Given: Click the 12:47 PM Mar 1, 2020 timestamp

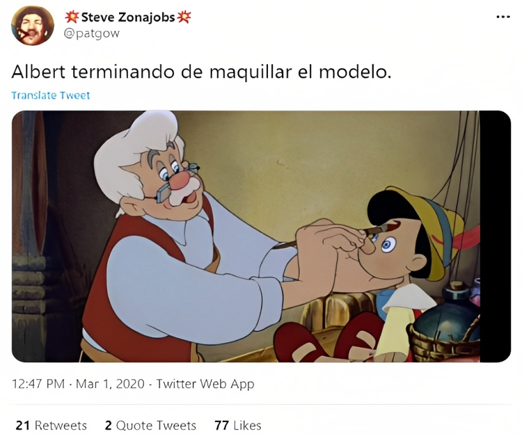Looking at the screenshot, I should click(x=78, y=384).
